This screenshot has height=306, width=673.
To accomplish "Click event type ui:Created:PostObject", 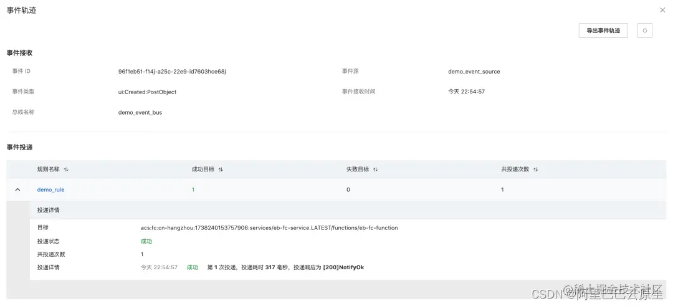I will pos(147,92).
